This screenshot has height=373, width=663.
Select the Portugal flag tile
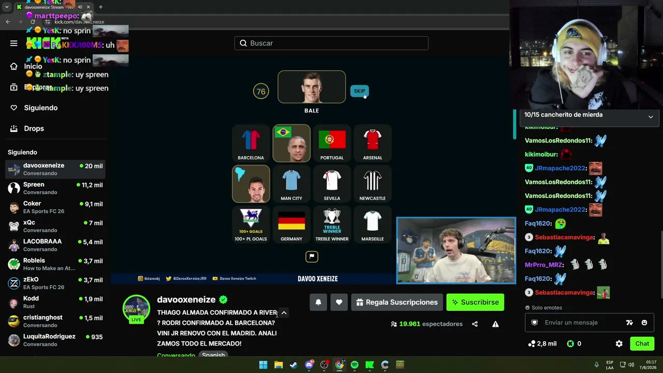332,144
